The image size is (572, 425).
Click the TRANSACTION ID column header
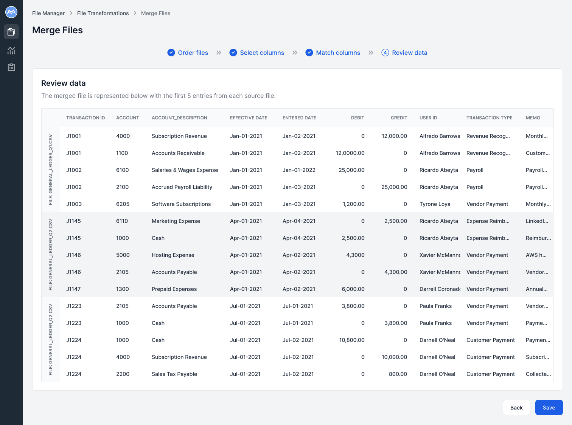tap(85, 118)
